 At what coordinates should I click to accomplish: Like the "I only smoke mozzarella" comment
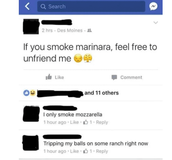74,122
